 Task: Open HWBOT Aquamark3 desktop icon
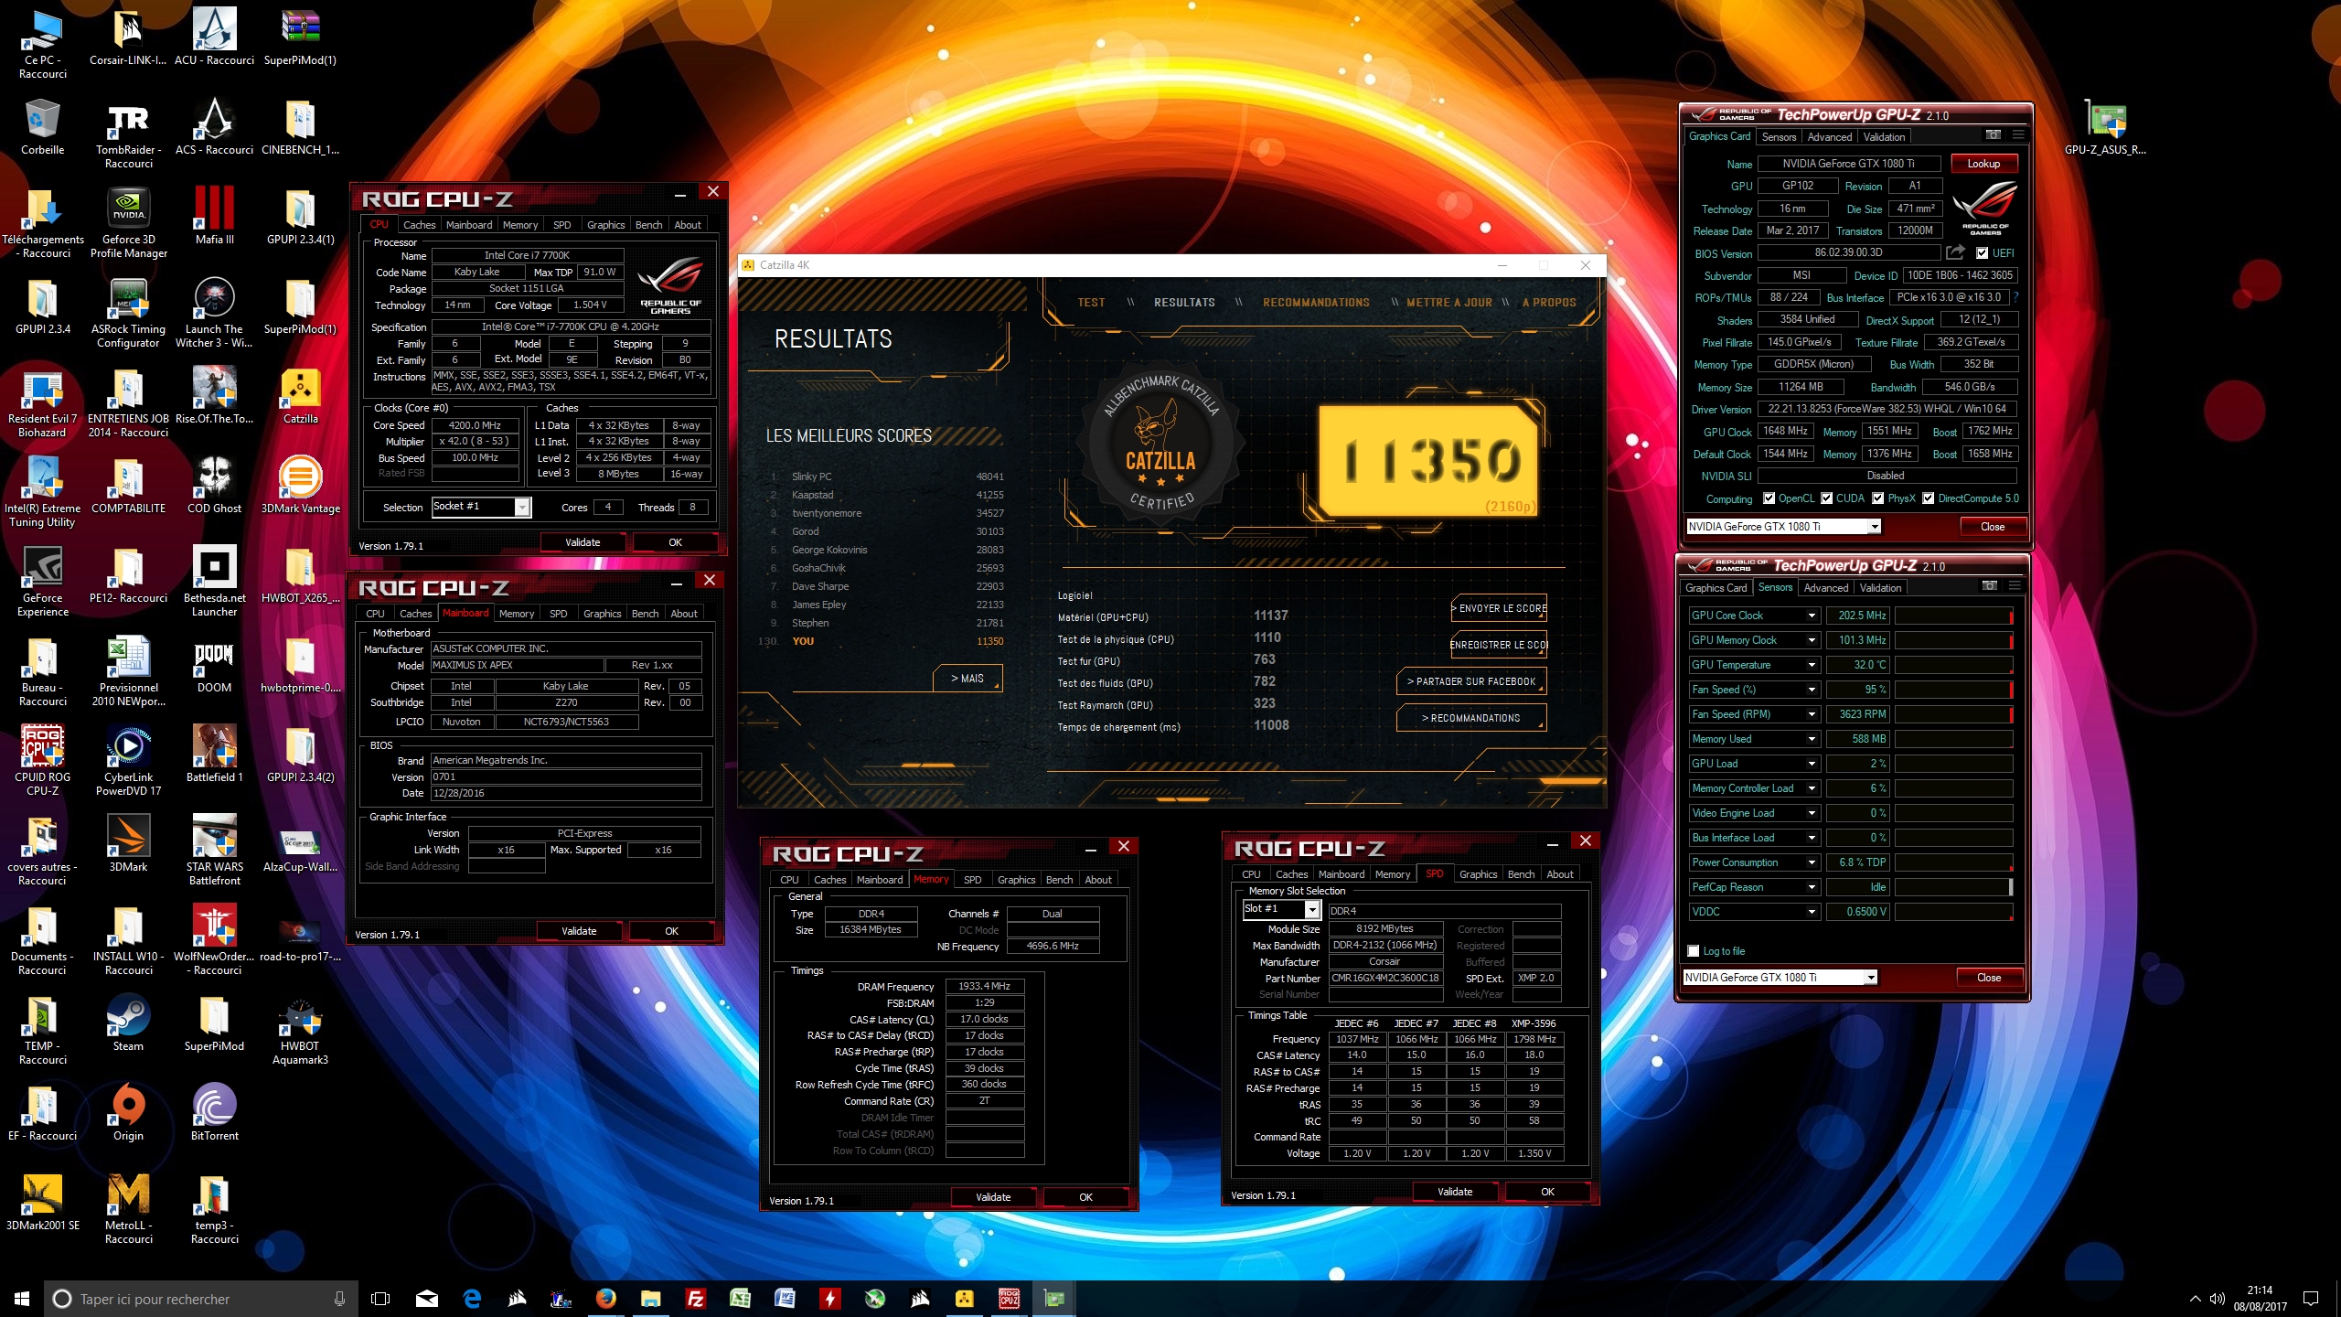[x=300, y=1030]
